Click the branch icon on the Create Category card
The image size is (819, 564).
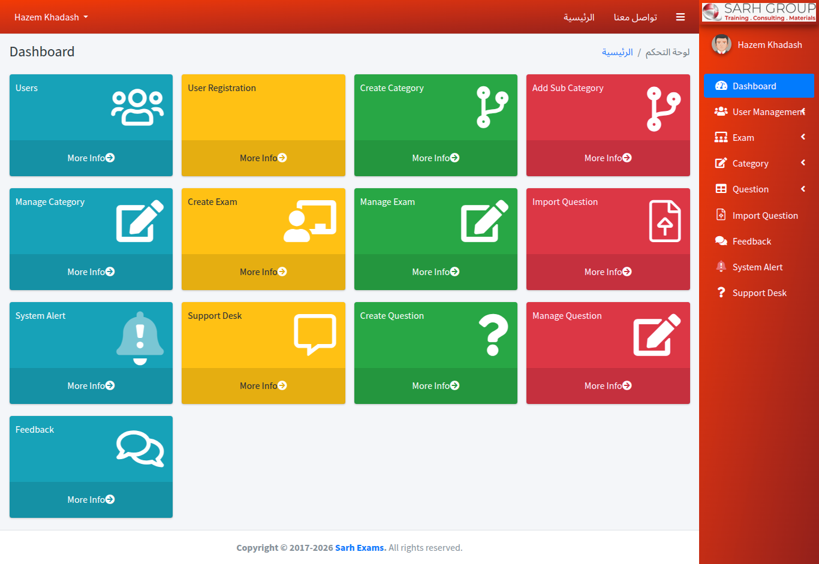(x=492, y=107)
